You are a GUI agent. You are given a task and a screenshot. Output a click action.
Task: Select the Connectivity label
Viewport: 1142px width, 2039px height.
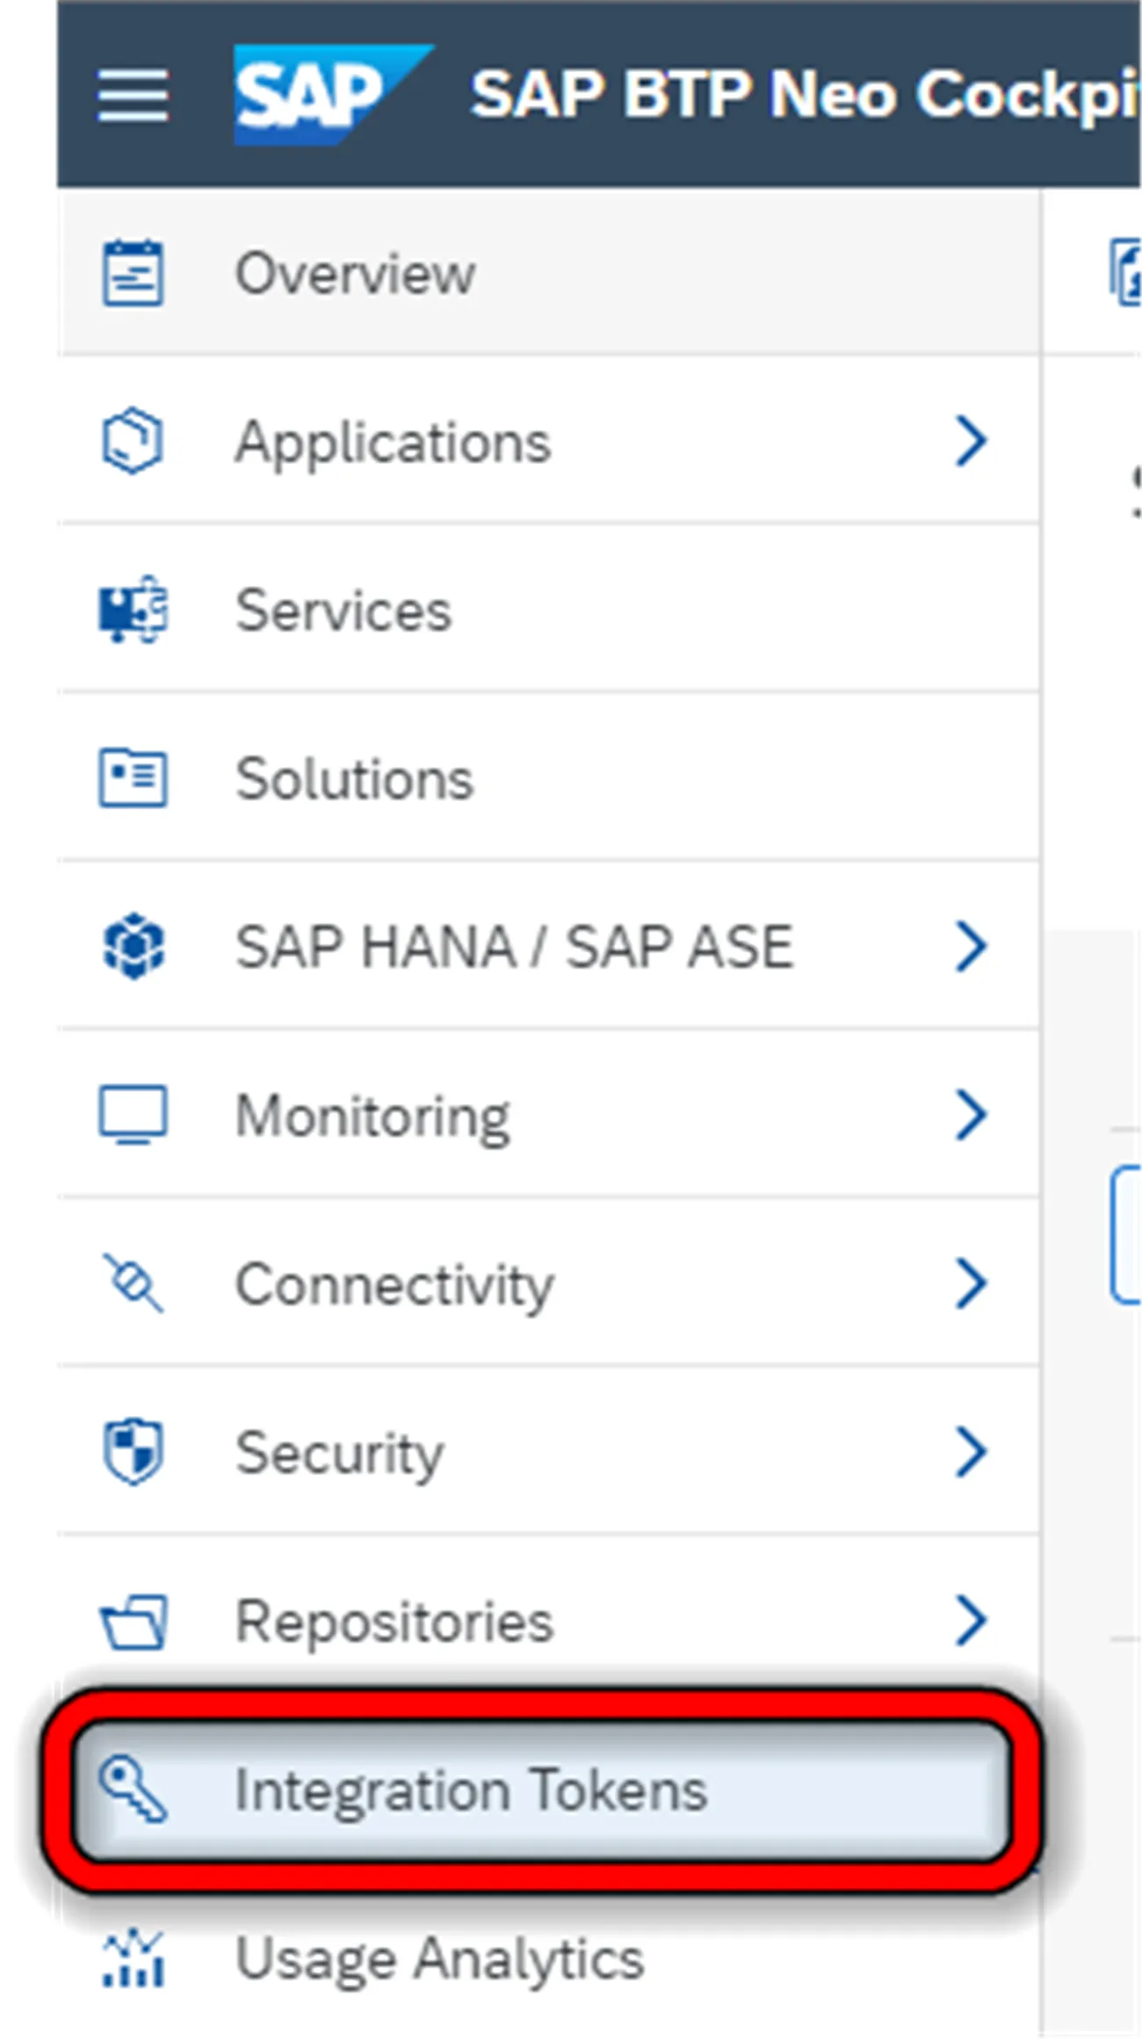coord(394,1285)
